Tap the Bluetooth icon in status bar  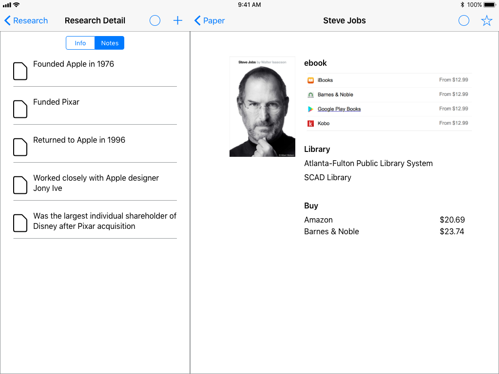tap(462, 5)
